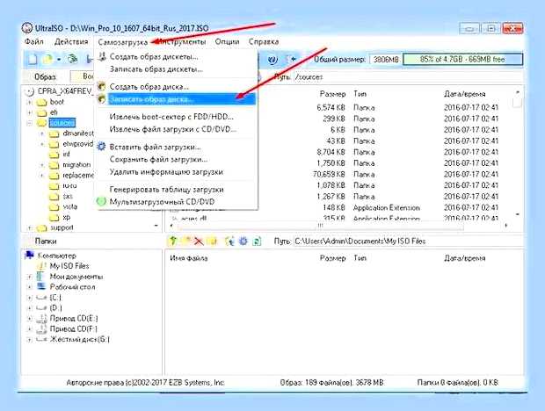Screen dimensions: 545x411
Task: Click the Тип column header in upper list
Action: coord(360,94)
